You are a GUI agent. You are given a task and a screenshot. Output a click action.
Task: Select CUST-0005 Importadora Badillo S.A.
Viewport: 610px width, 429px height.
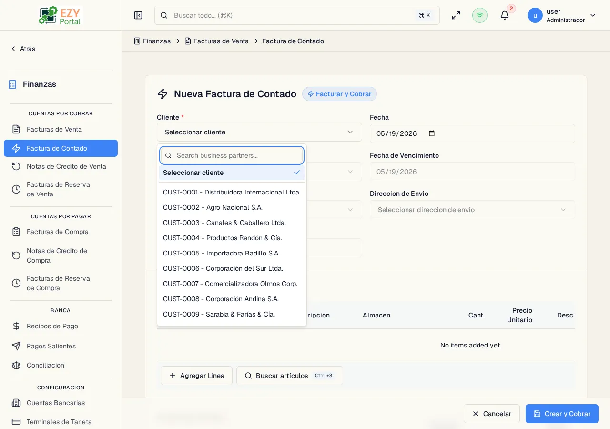pos(232,253)
